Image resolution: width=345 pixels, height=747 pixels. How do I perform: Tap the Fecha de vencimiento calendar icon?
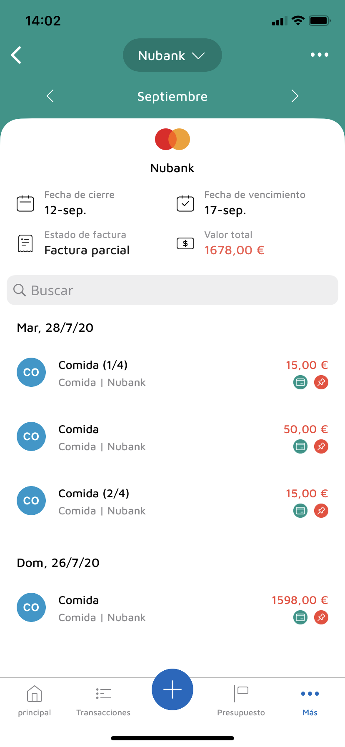click(x=185, y=203)
